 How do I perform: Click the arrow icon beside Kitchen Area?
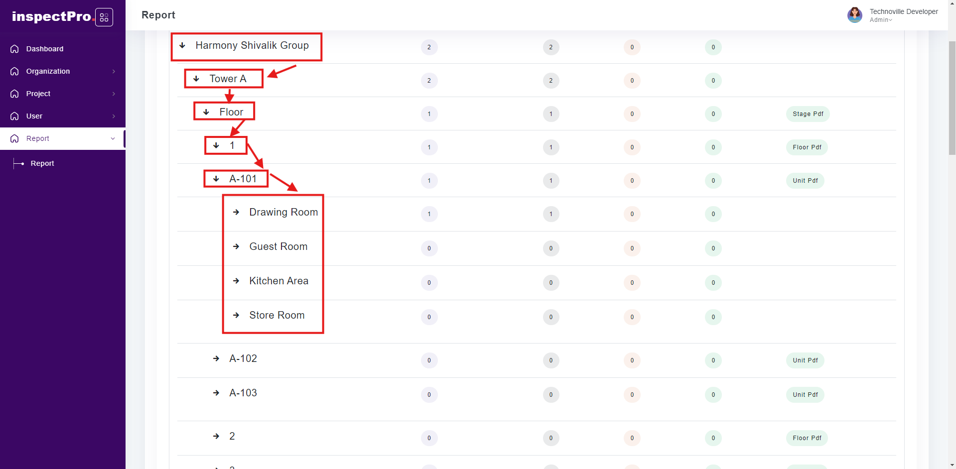point(236,281)
